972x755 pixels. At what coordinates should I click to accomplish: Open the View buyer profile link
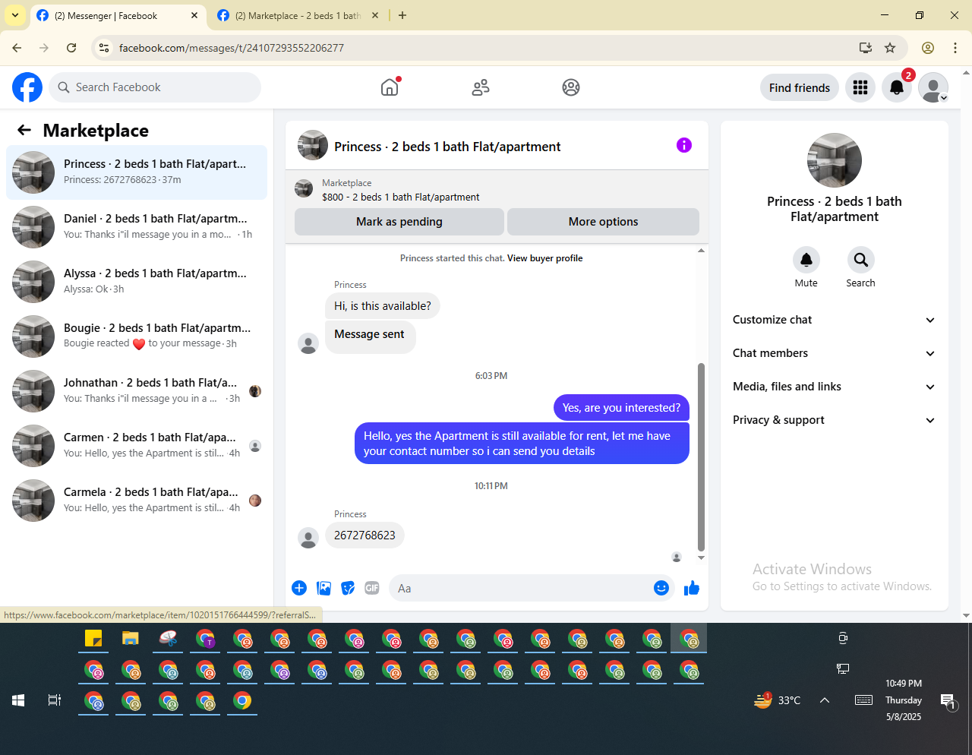[545, 258]
